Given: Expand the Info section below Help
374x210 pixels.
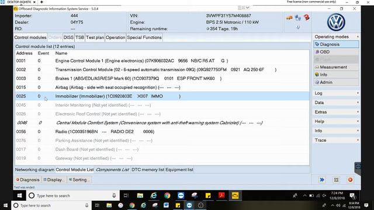Looking at the screenshot, I should (336, 131).
